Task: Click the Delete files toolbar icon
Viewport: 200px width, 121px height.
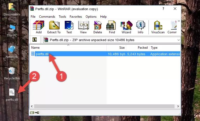Action: [98, 27]
